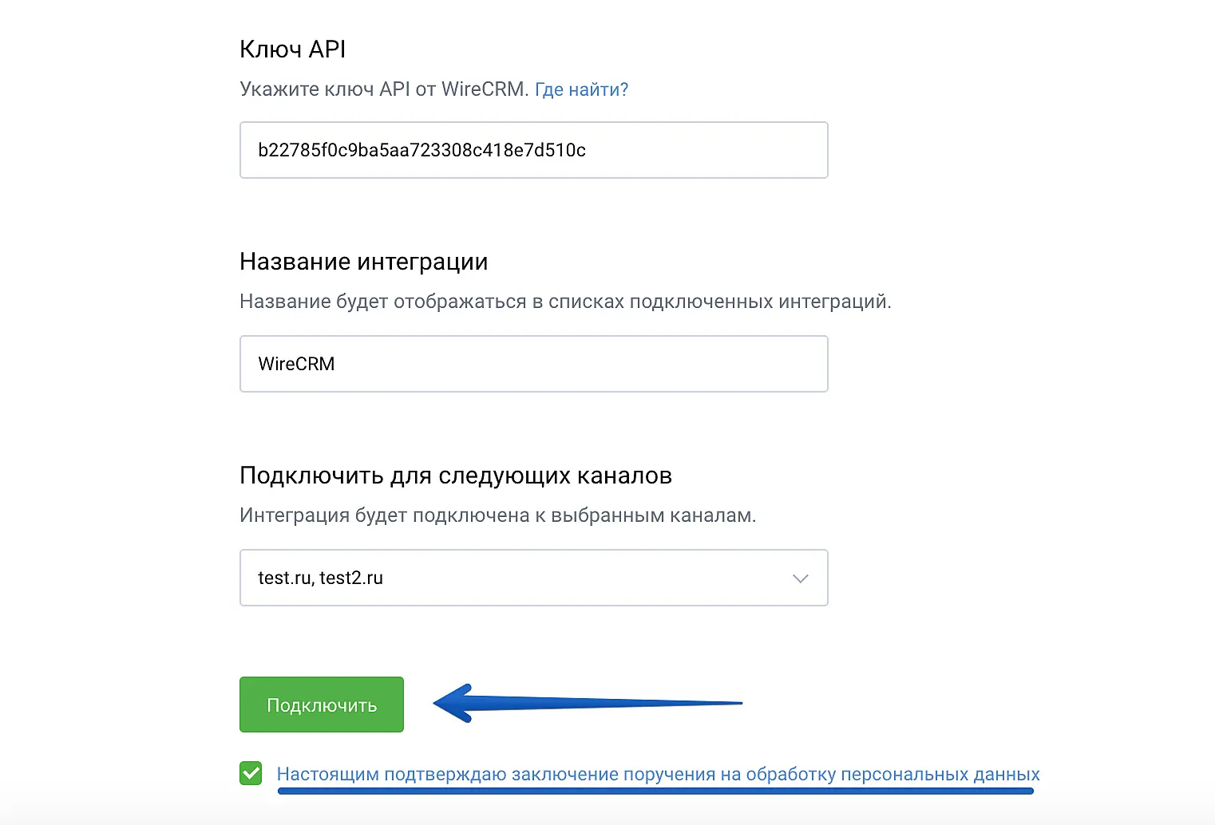Click the hint about connected integrations lists
This screenshot has height=825, width=1215.
[565, 302]
